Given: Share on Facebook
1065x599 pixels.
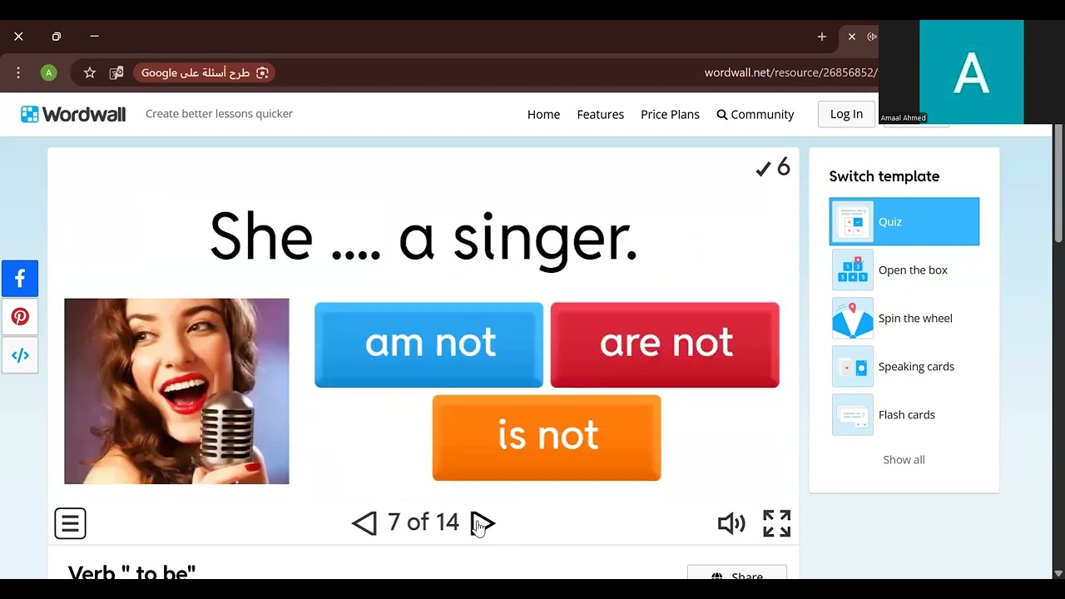Looking at the screenshot, I should (x=20, y=279).
